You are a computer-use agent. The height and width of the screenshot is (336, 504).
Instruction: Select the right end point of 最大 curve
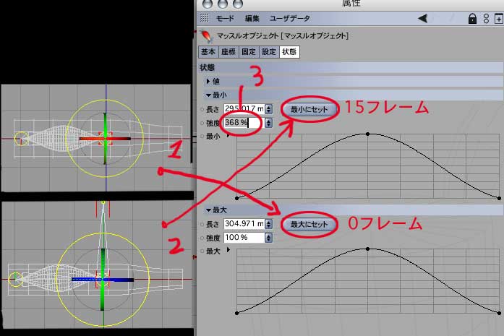(x=499, y=313)
